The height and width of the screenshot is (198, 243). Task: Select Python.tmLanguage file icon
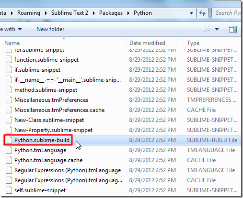point(9,150)
